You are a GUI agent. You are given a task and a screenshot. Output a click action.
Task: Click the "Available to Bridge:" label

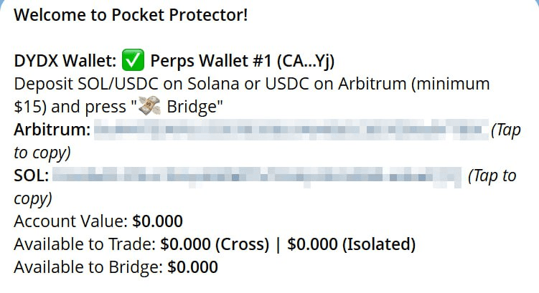[x=88, y=267]
